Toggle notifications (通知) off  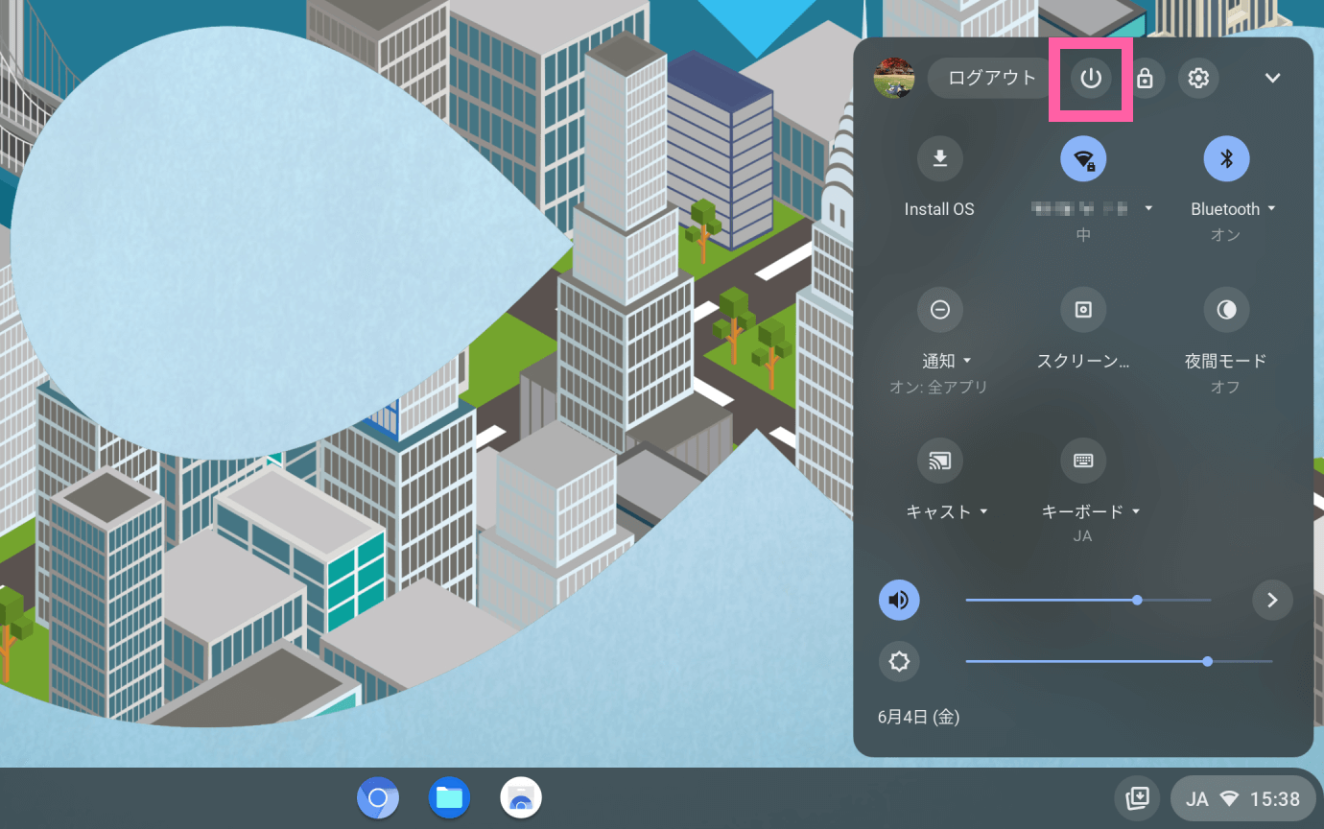tap(939, 309)
